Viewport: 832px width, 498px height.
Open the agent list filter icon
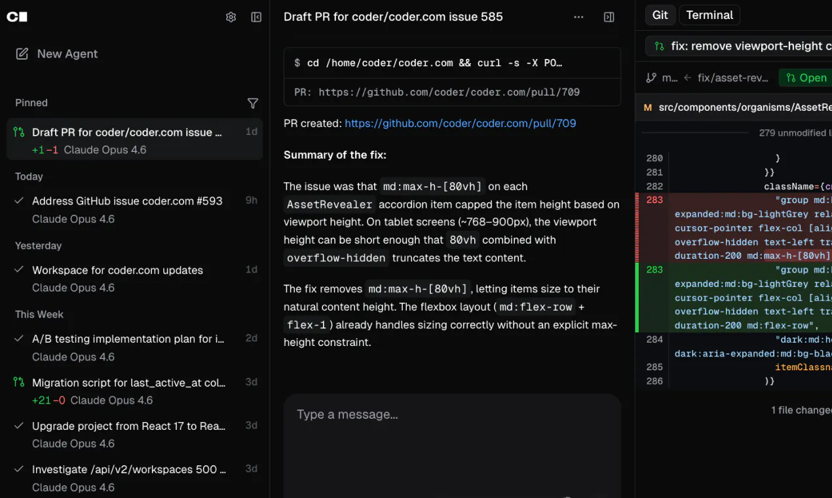[253, 103]
